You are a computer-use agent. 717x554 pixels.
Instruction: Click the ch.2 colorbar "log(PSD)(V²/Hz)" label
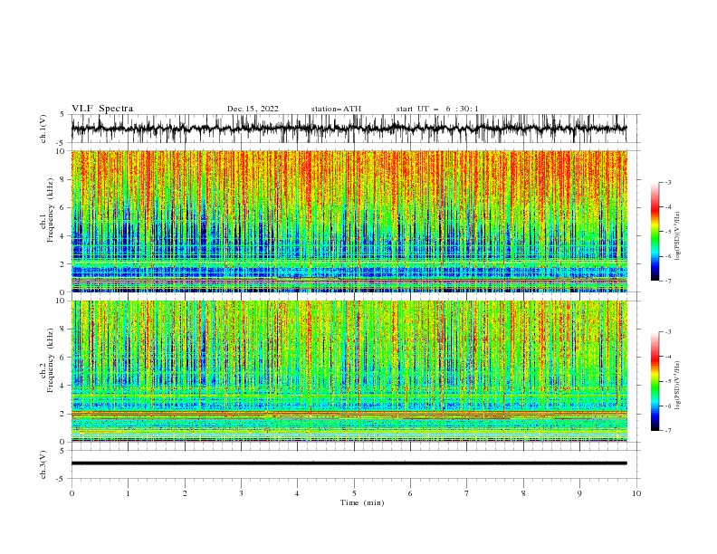coord(678,385)
